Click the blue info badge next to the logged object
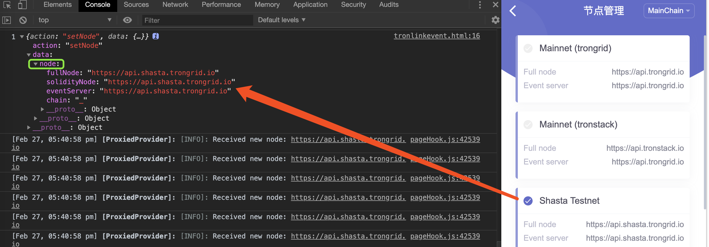Viewport: 709px width, 247px height. click(x=155, y=36)
